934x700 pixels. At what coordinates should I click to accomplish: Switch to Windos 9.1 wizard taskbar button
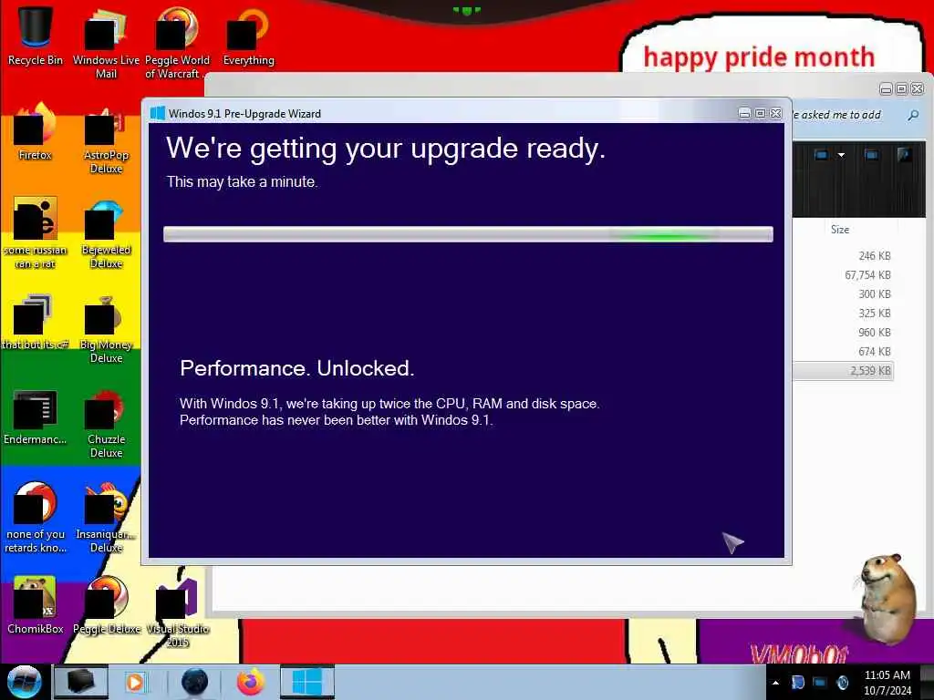pos(306,682)
